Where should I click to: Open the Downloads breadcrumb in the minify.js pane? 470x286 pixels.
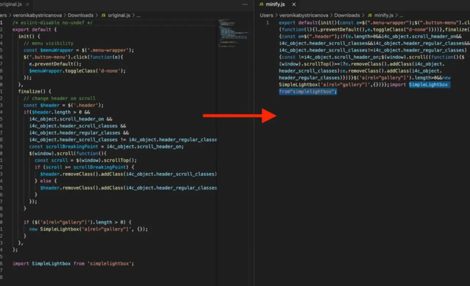tap(347, 15)
